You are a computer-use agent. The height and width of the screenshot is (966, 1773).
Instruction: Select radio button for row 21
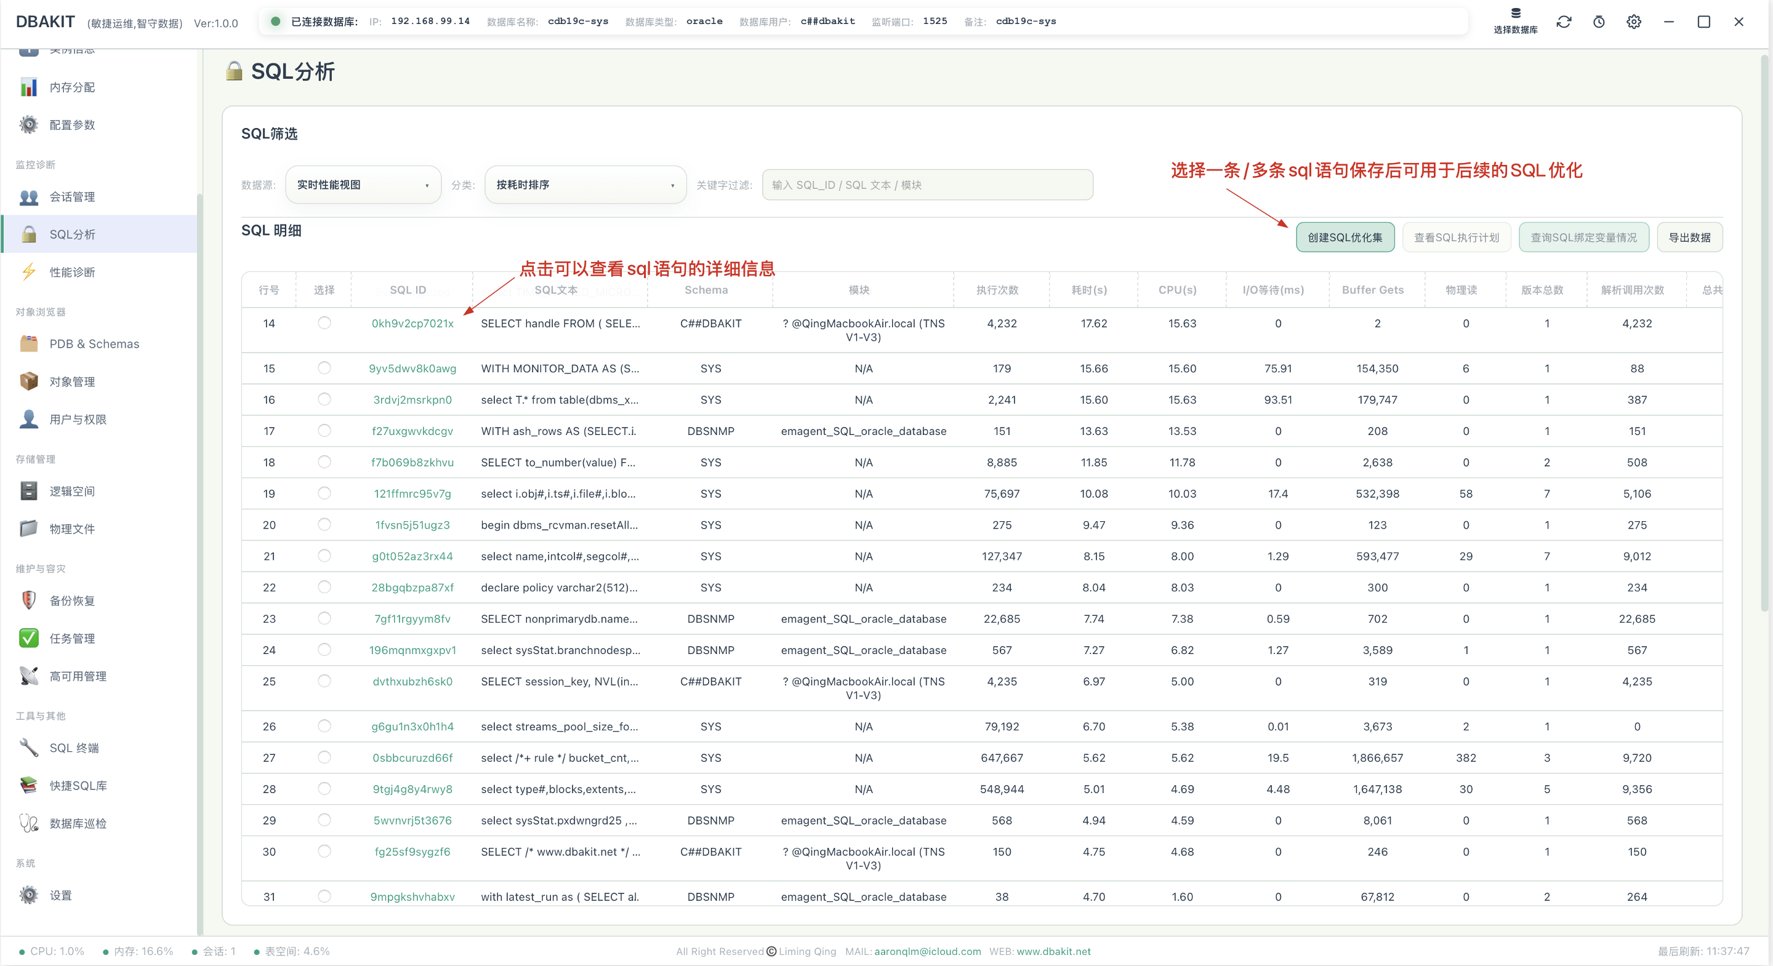click(324, 555)
